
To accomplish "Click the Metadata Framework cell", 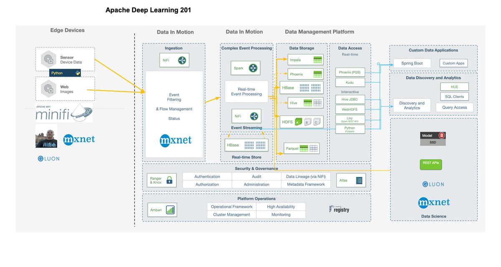I will [306, 184].
